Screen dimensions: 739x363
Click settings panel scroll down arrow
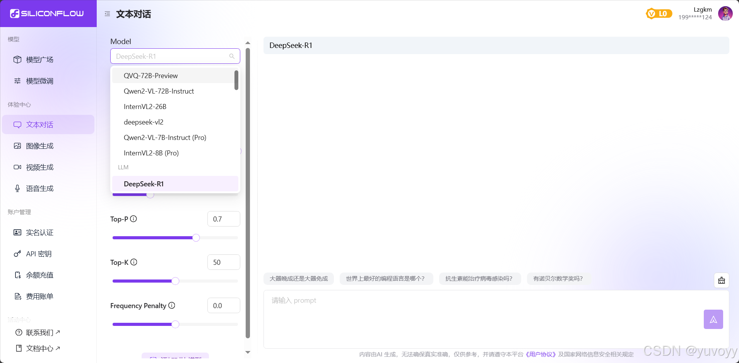(248, 352)
